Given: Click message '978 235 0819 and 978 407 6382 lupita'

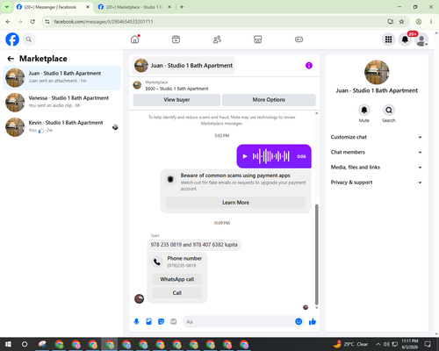Looking at the screenshot, I should pos(194,245).
